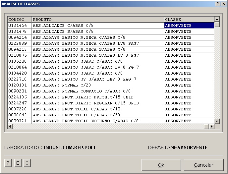
Task: Select ABS.ALWAYS BASICO SUAVE C/ABAS LV 8 PG 7
Action: click(x=98, y=67)
